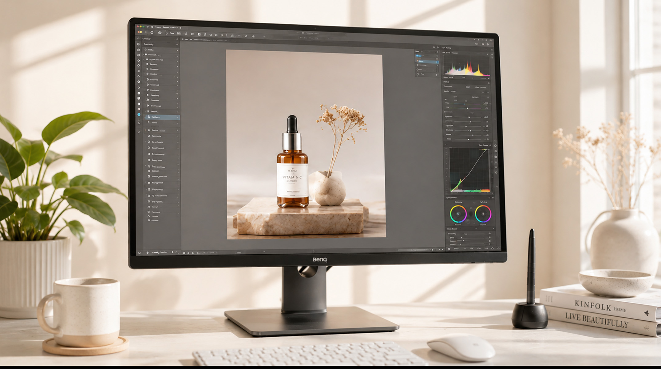Viewport: 661px width, 369px height.
Task: Toggle the eye icon in the tone curve header
Action: click(x=490, y=145)
